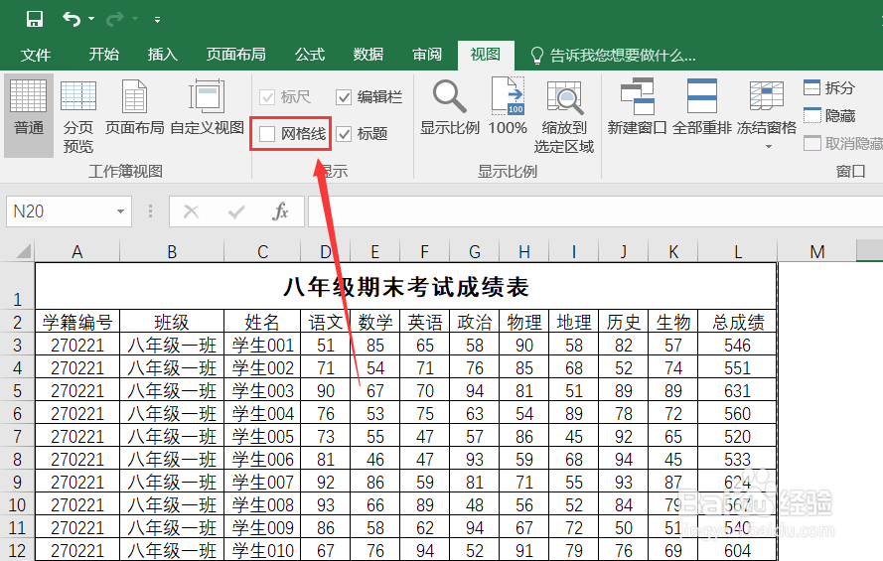Select column A header

(77, 251)
